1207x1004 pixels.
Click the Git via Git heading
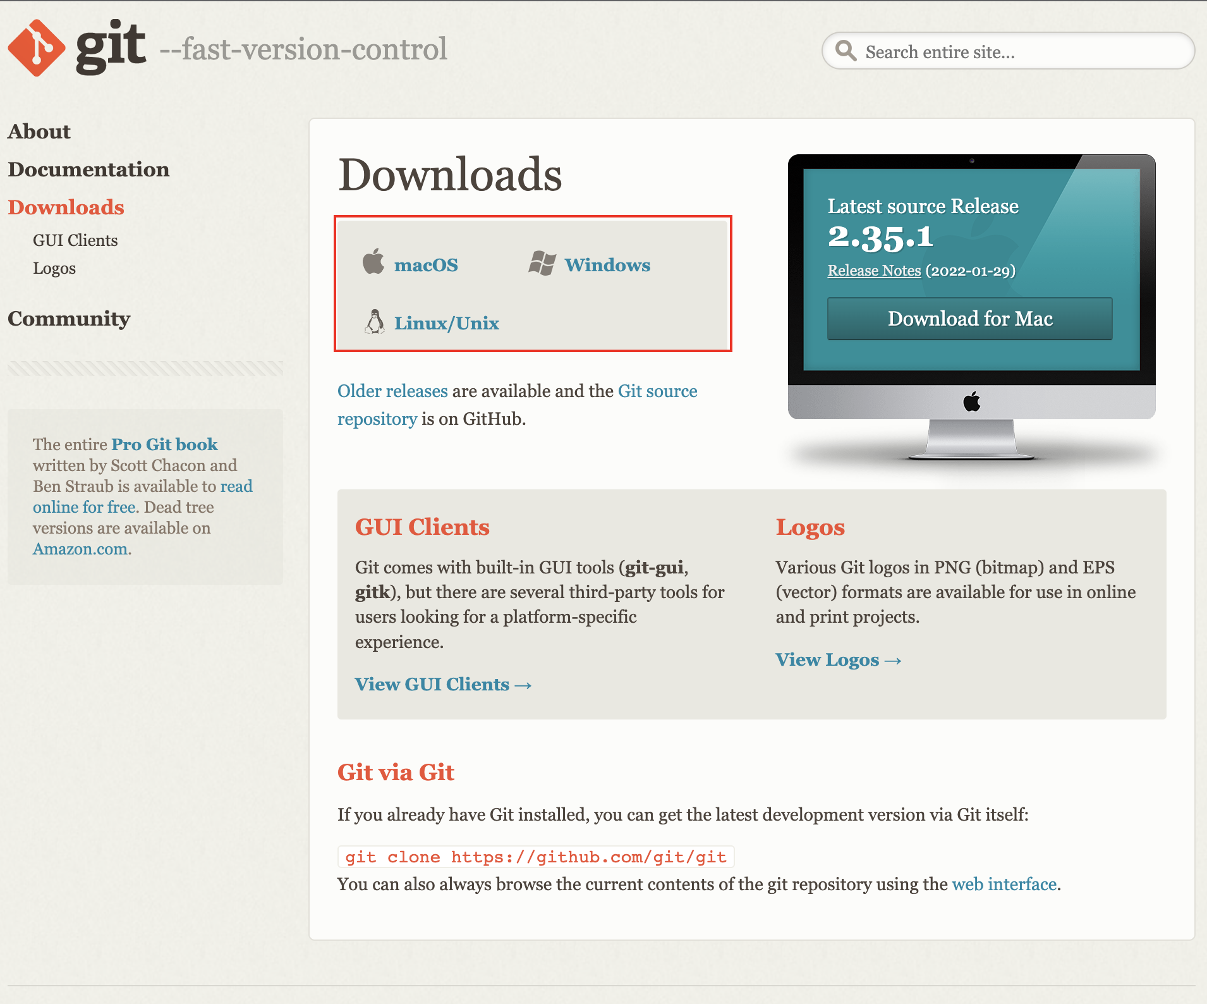[396, 772]
